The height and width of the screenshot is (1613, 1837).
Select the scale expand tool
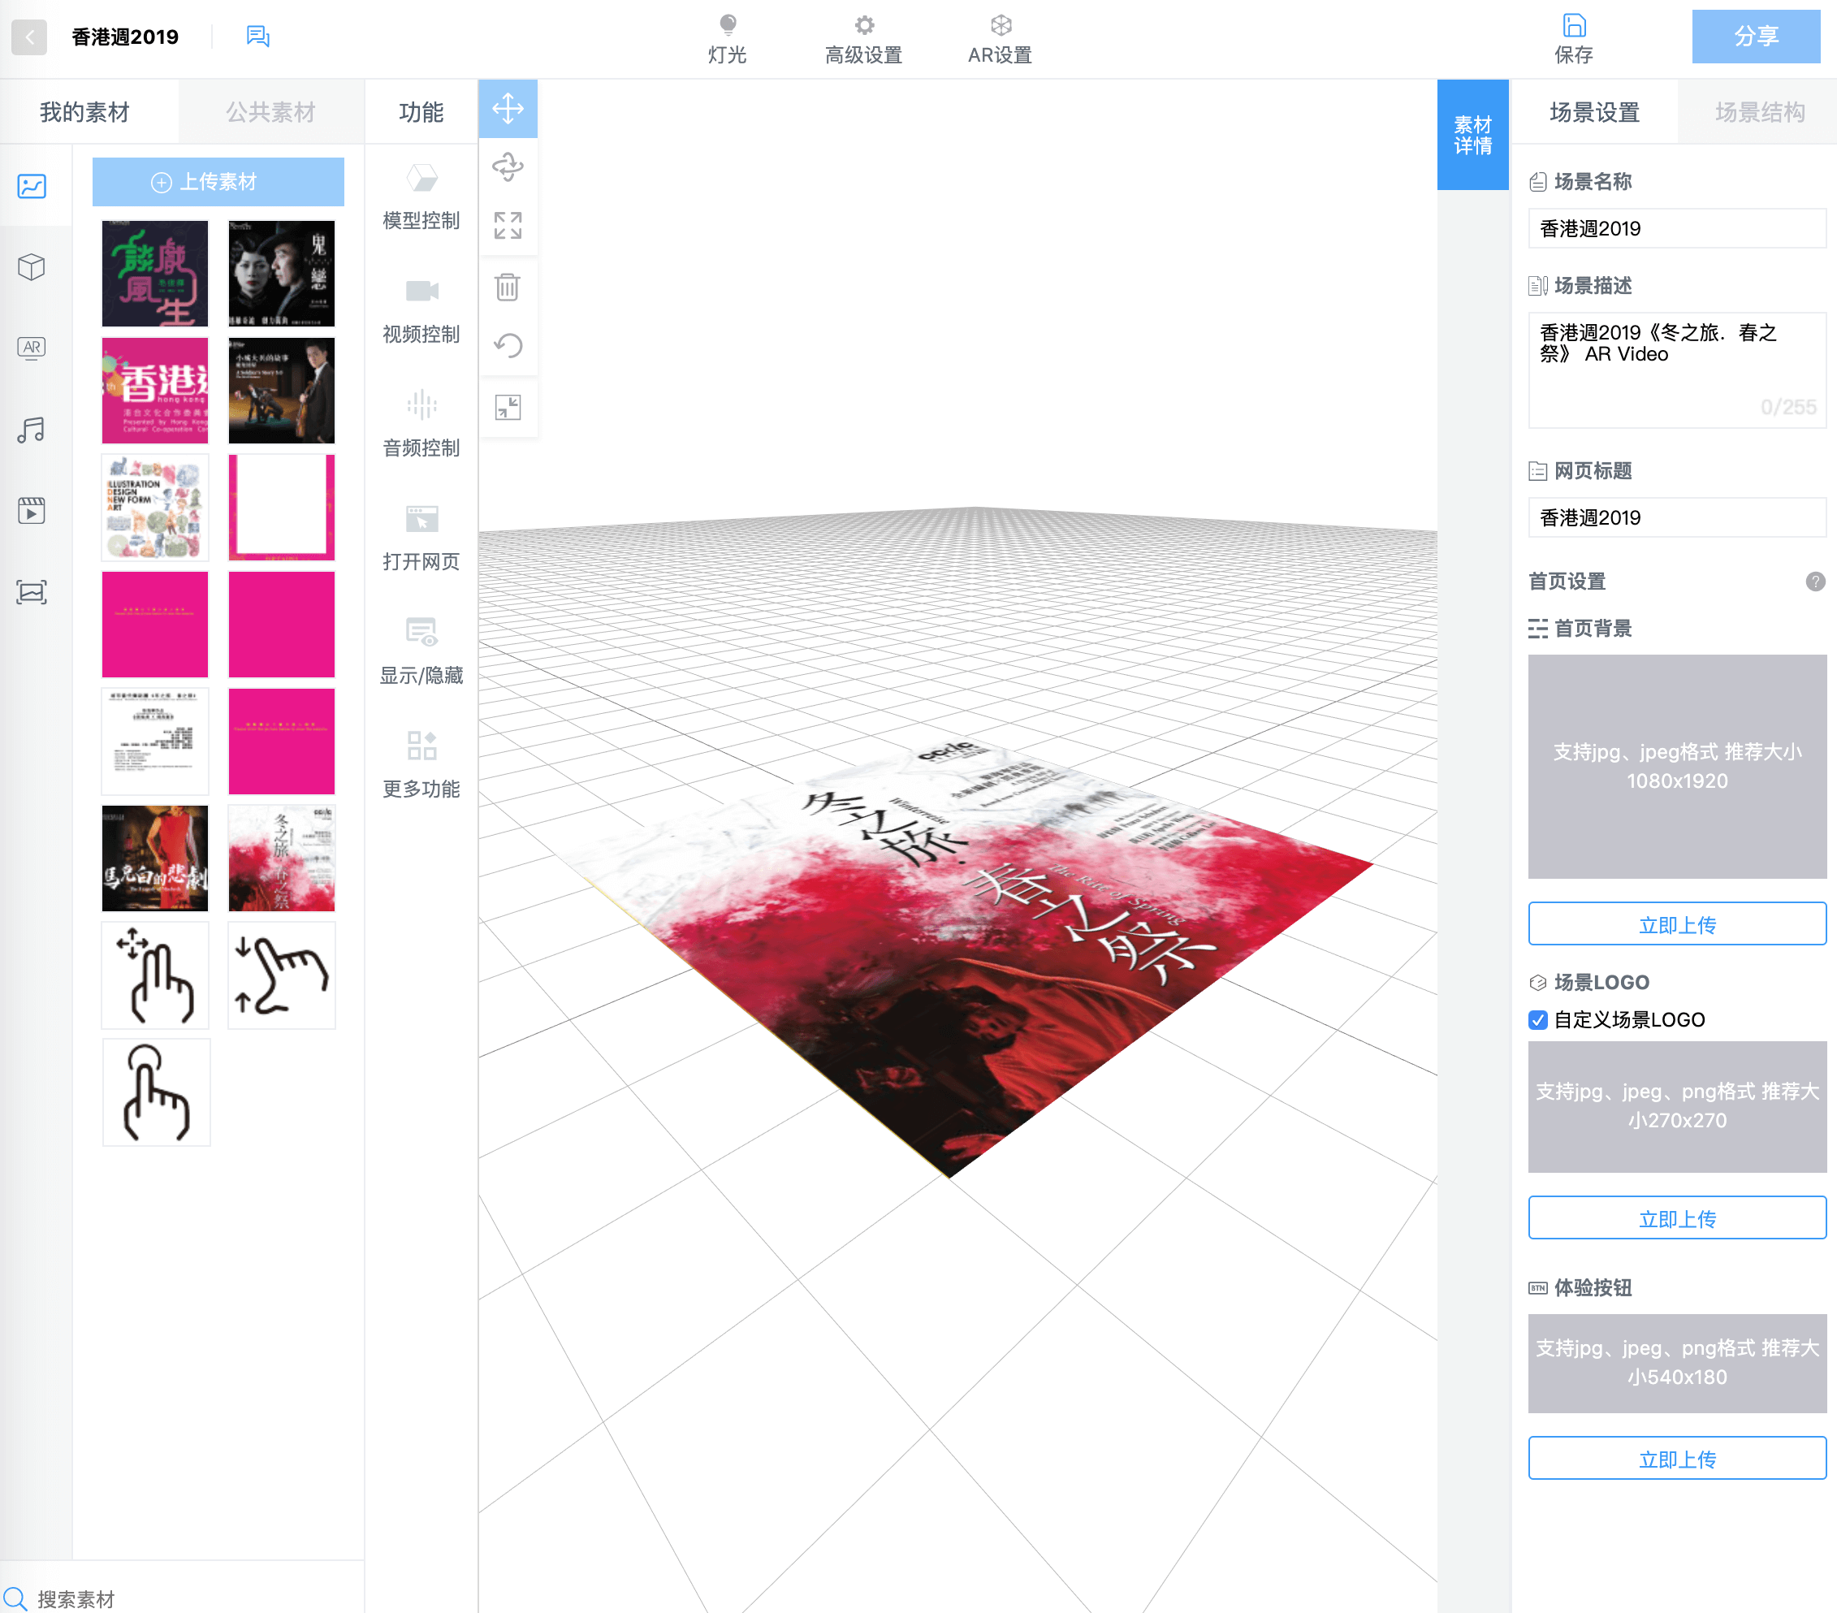pos(508,226)
